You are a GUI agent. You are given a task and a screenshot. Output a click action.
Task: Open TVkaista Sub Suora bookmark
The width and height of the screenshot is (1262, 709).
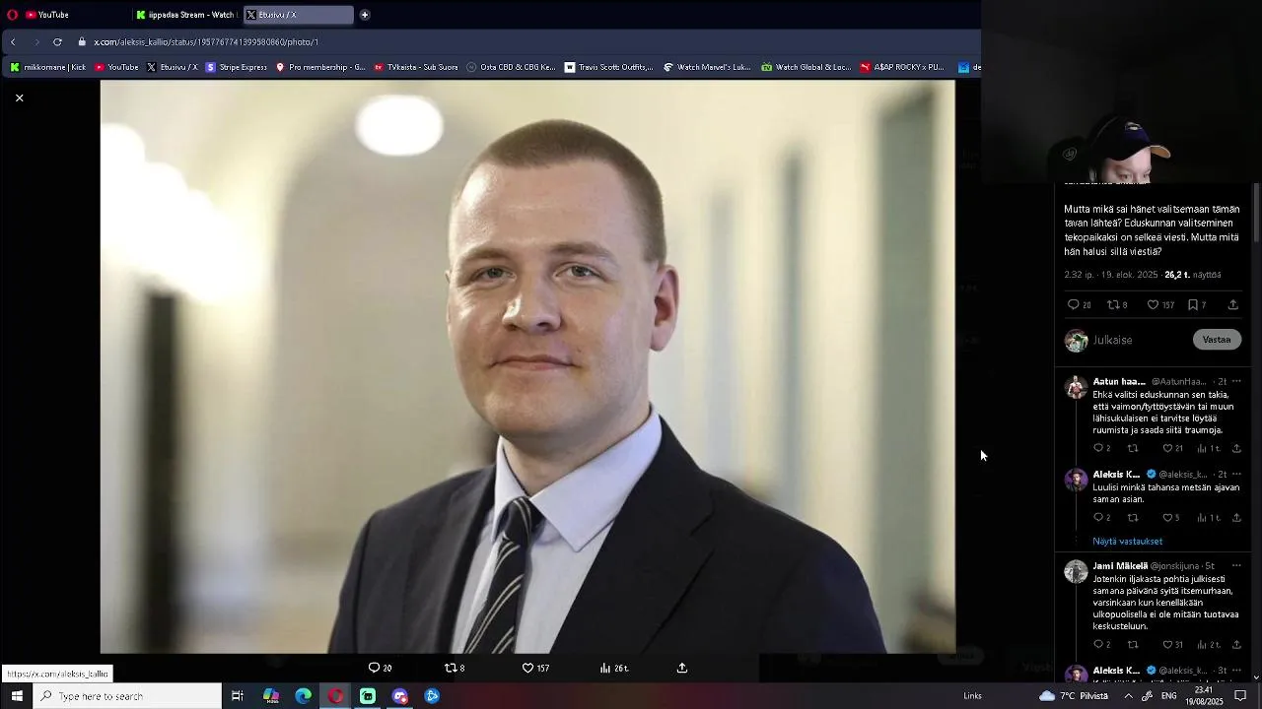pos(415,67)
